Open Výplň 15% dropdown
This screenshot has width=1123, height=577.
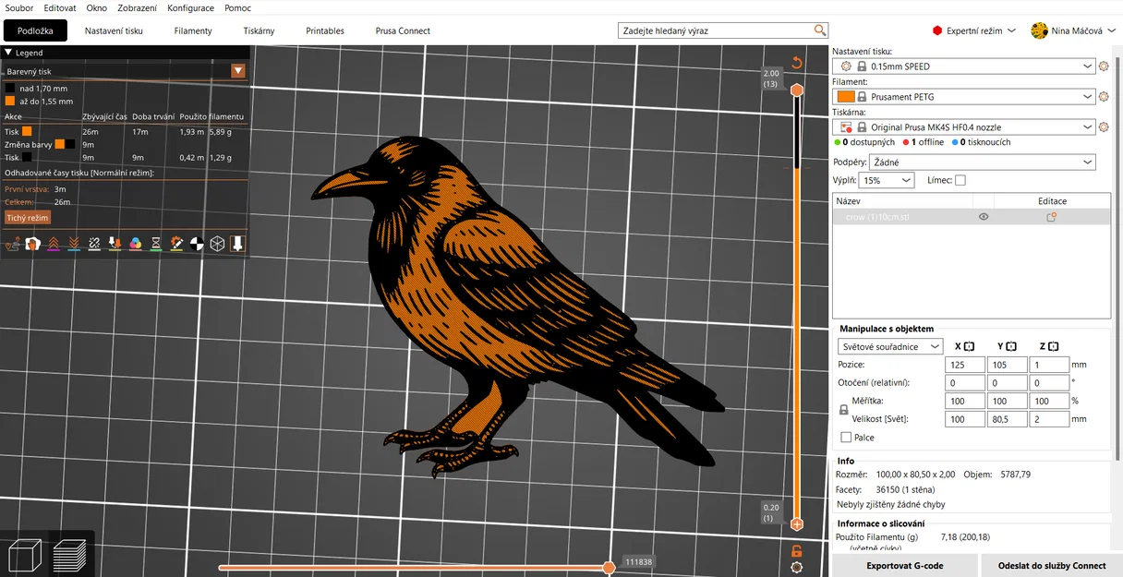887,181
